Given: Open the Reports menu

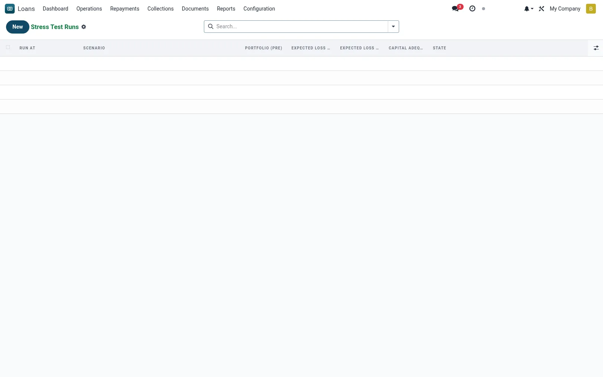Looking at the screenshot, I should tap(226, 9).
